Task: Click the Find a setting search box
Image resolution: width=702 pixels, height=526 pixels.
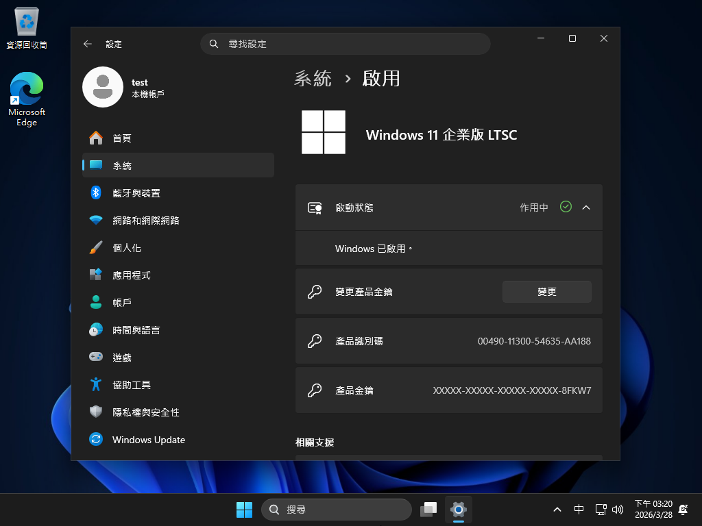Action: click(346, 44)
